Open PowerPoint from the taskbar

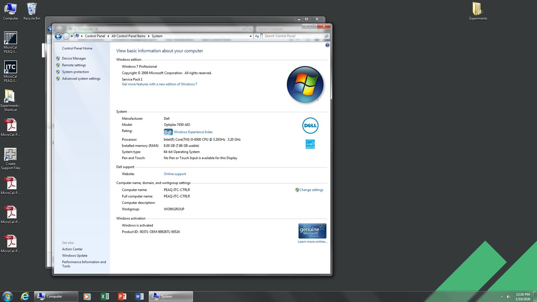point(122,296)
